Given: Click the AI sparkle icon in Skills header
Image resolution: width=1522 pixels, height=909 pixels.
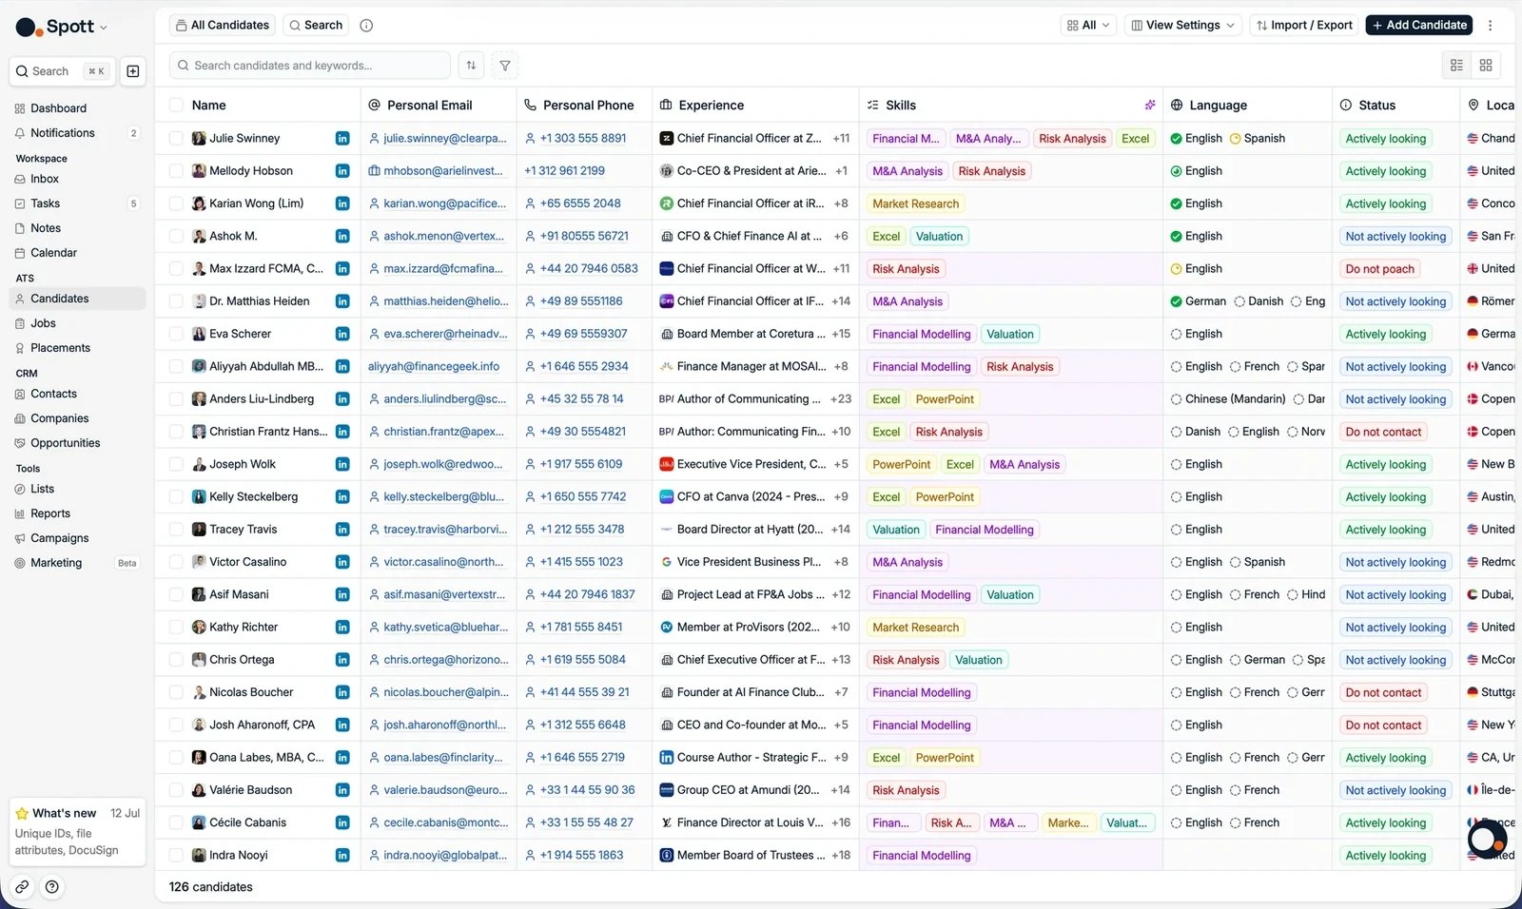Looking at the screenshot, I should [x=1150, y=106].
